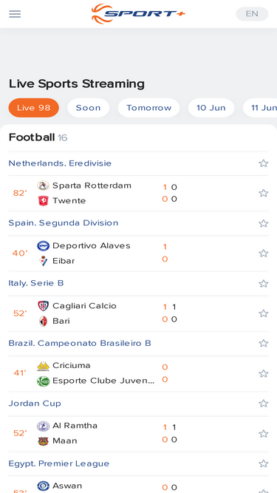This screenshot has width=277, height=493.
Task: Click the Maan team crest
Action: (43, 441)
